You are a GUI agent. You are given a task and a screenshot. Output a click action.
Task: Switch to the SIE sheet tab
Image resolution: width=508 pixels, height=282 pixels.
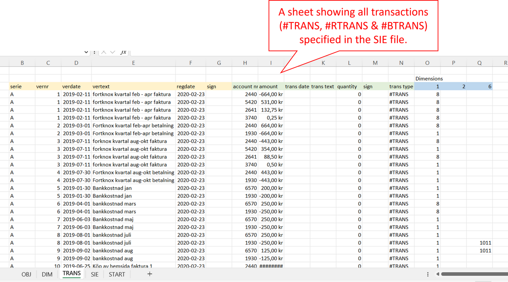[x=94, y=274]
